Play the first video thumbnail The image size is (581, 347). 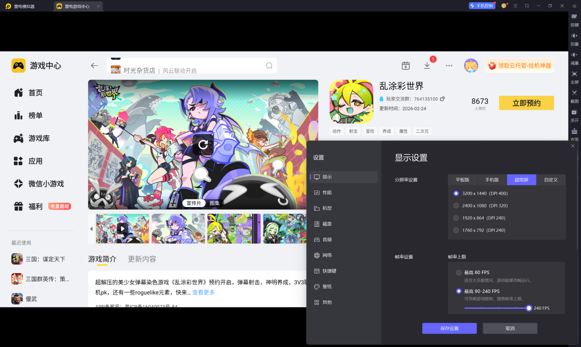(122, 229)
